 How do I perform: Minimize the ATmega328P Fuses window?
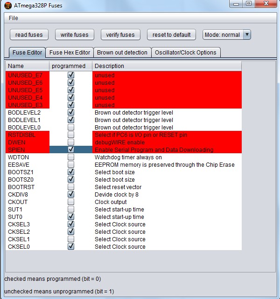pyautogui.click(x=236, y=4)
